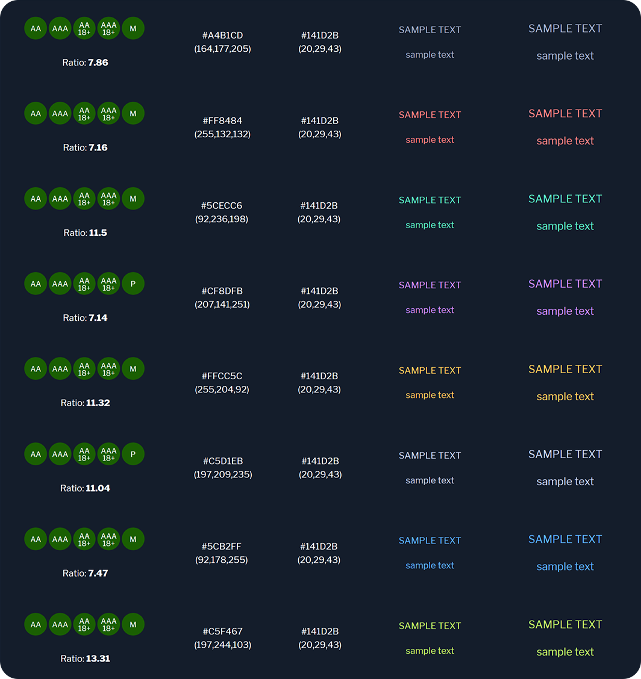641x679 pixels.
Task: Click the AA 18+ badge in the #FFCC5C row
Action: 84,368
